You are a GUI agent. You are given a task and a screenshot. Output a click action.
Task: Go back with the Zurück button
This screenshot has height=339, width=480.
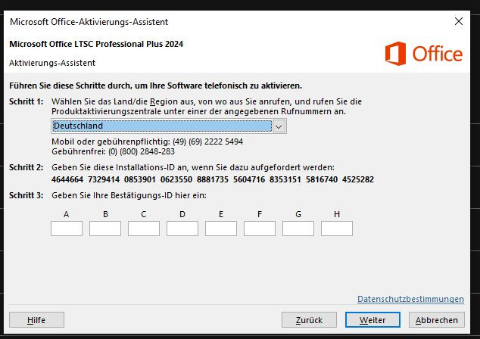(309, 320)
